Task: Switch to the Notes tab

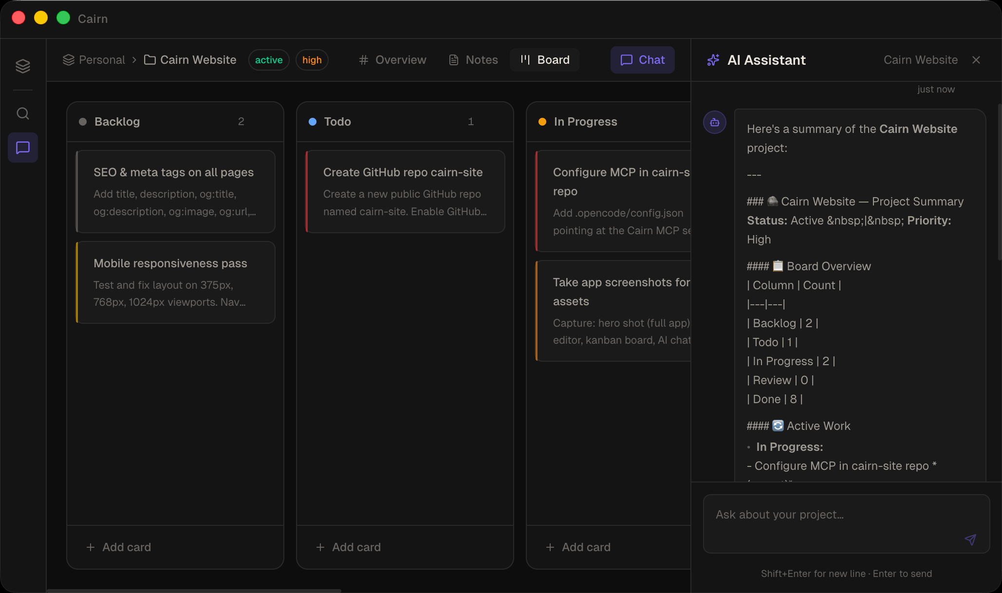Action: 473,60
